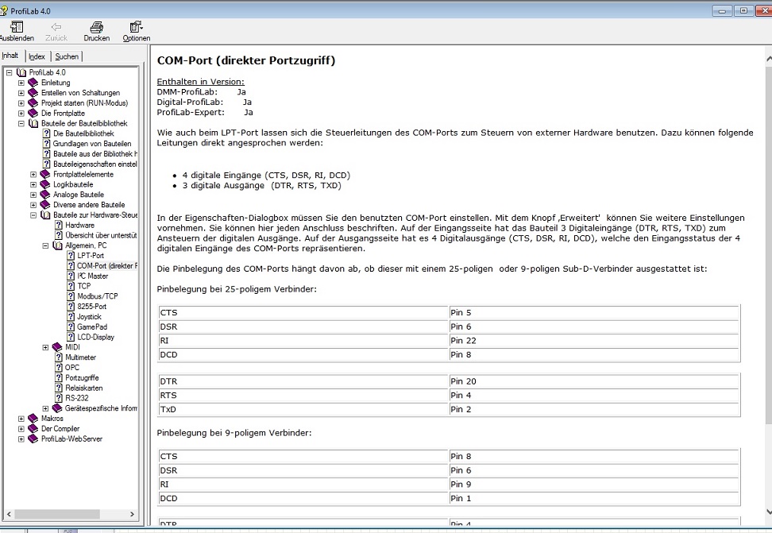This screenshot has height=533, width=772.
Task: Click the 'Pin 20' table cell
Action: pyautogui.click(x=594, y=381)
